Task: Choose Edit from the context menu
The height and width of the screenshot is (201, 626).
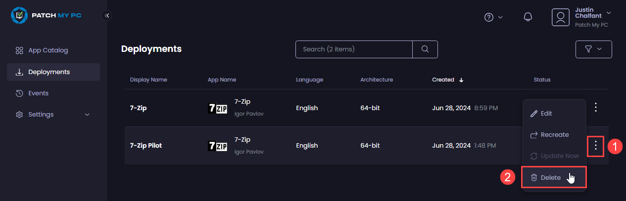Action: click(x=546, y=114)
